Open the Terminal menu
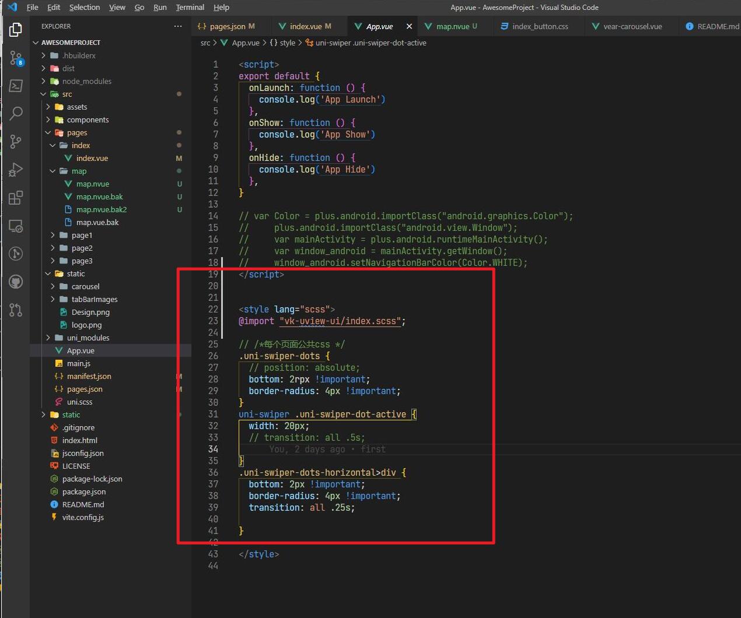The width and height of the screenshot is (741, 618). pyautogui.click(x=190, y=7)
